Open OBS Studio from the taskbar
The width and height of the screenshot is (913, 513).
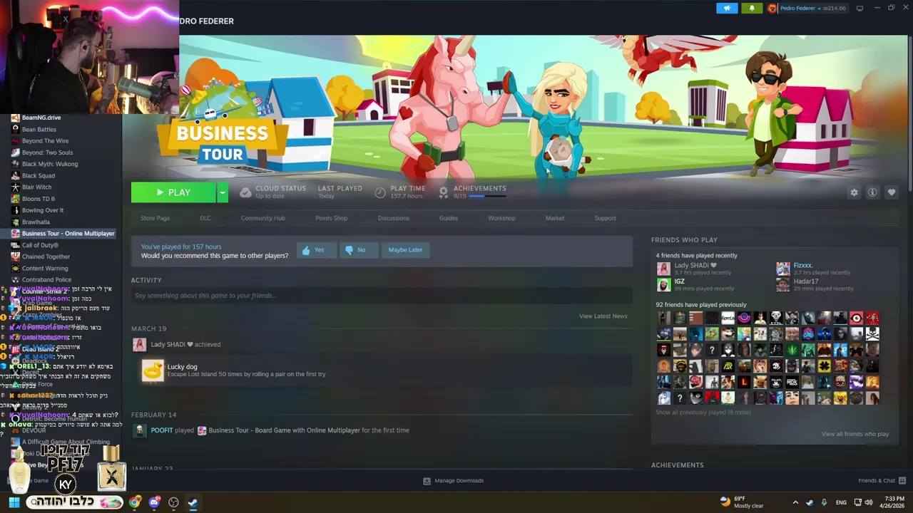(173, 502)
